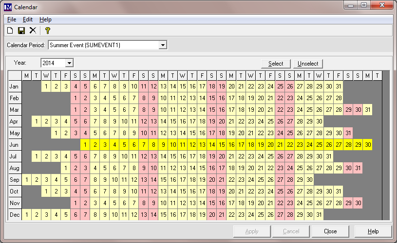Click November 30 pink cell

(358, 203)
